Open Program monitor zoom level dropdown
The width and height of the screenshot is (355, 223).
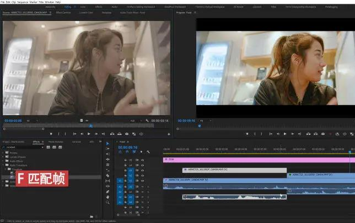pyautogui.click(x=206, y=121)
